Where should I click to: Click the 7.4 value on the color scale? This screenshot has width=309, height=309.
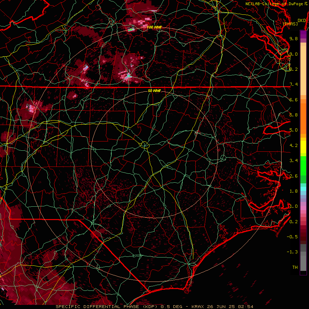click(294, 84)
